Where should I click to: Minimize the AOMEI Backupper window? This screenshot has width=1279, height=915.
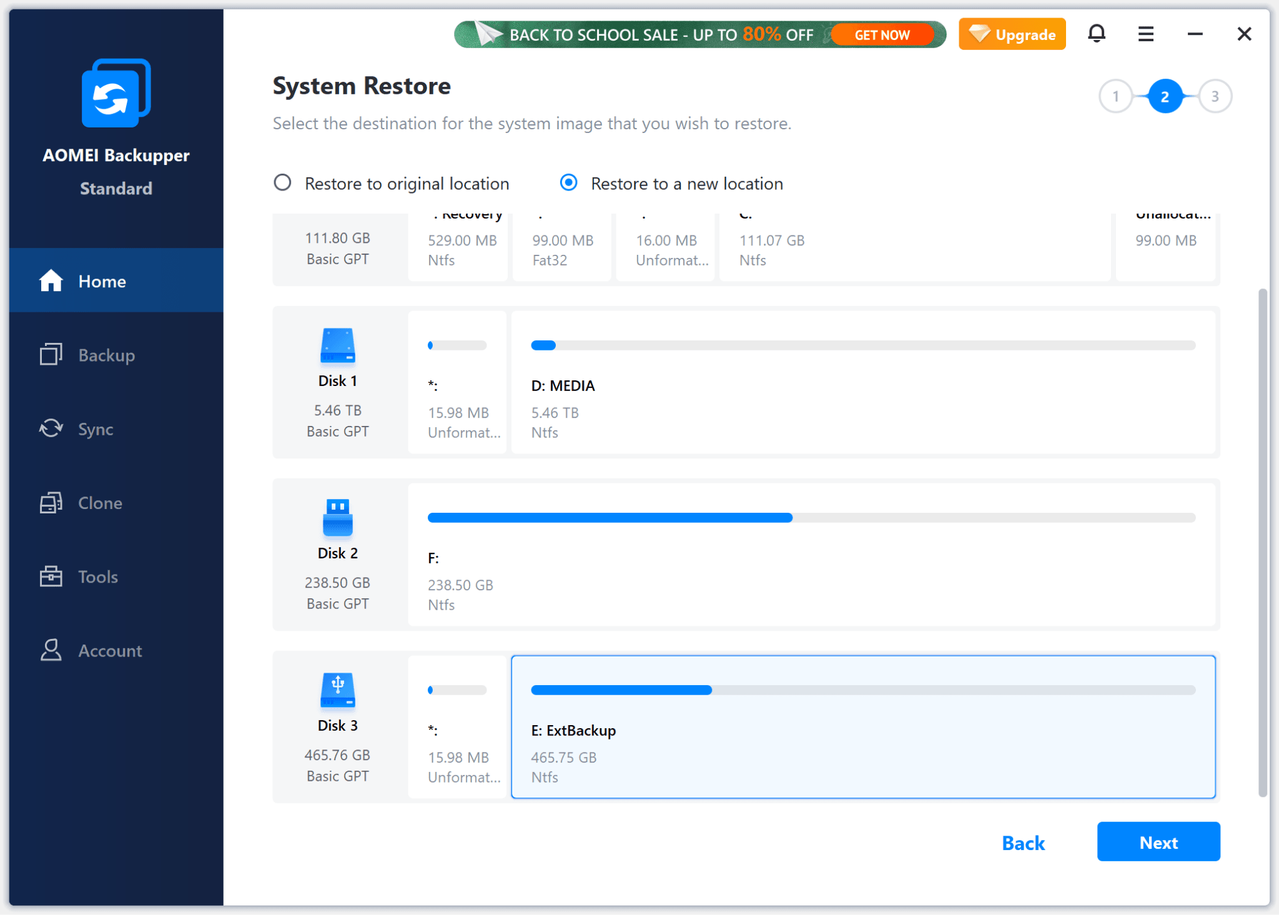click(1195, 34)
